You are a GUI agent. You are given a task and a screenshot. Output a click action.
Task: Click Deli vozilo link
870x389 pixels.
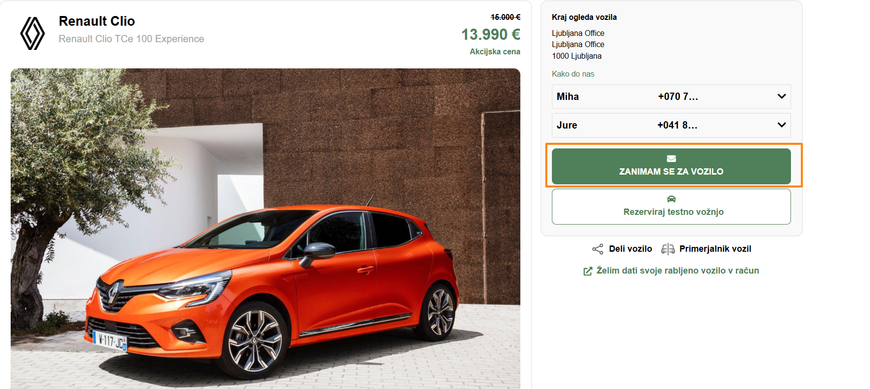click(630, 249)
